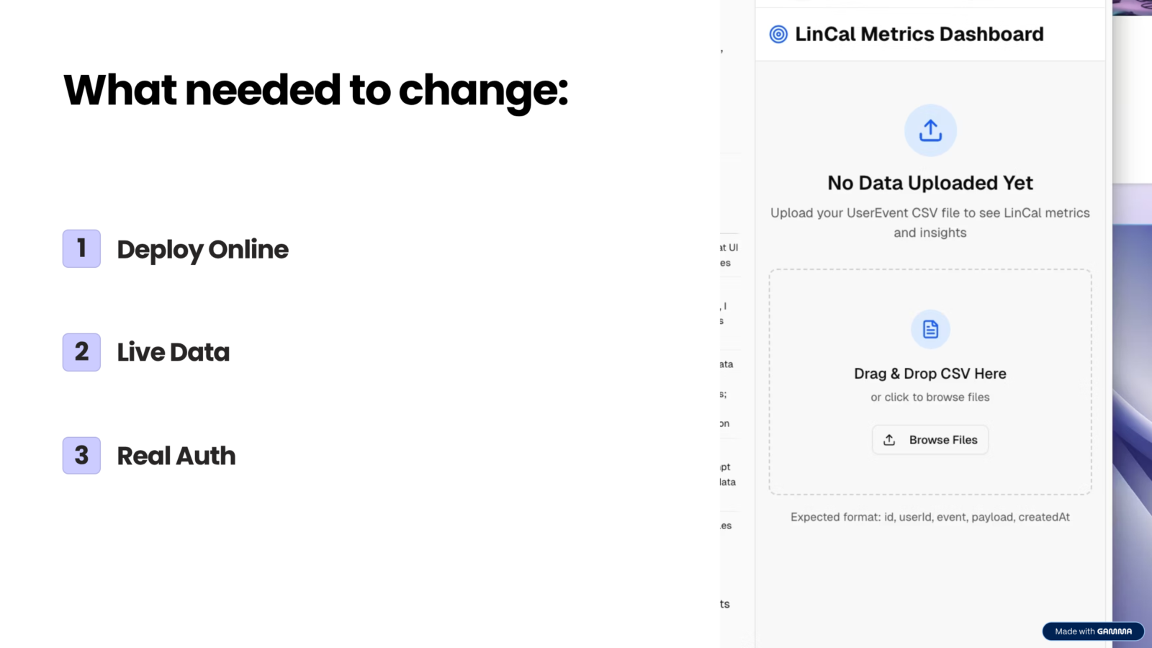Click the LinCal Metrics Dashboard title
This screenshot has height=648, width=1152.
(x=919, y=35)
